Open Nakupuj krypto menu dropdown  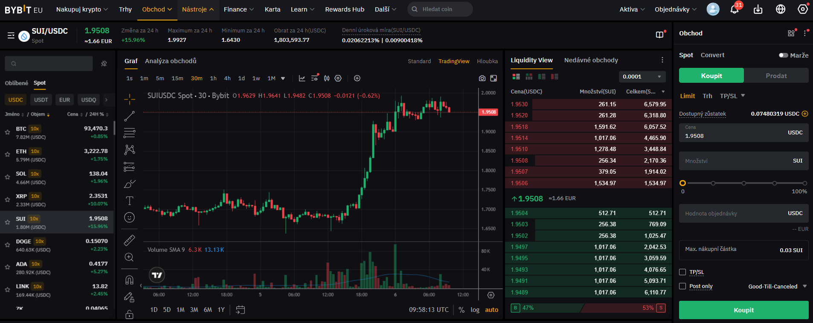point(82,9)
